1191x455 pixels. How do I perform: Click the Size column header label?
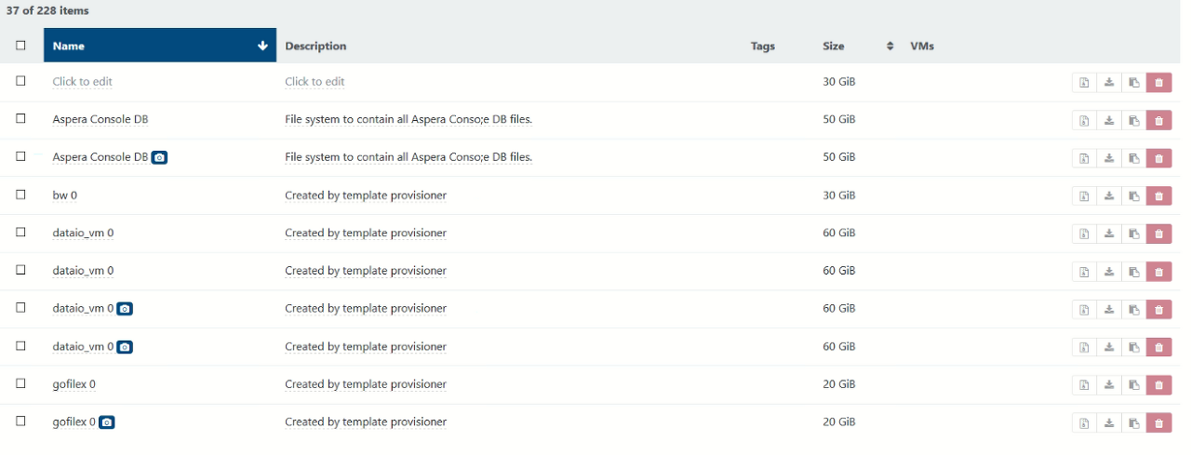(x=834, y=46)
